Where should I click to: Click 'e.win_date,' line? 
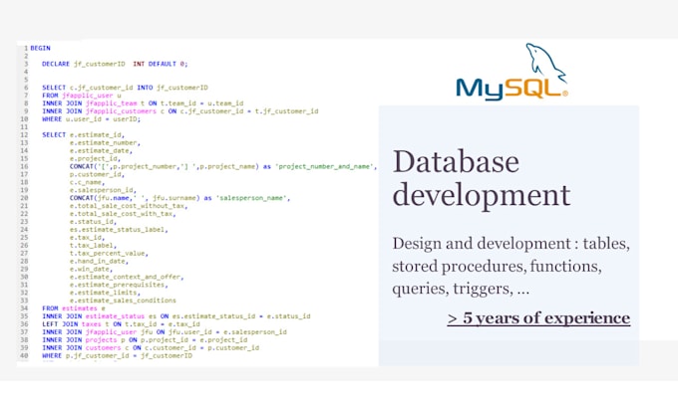[92, 269]
